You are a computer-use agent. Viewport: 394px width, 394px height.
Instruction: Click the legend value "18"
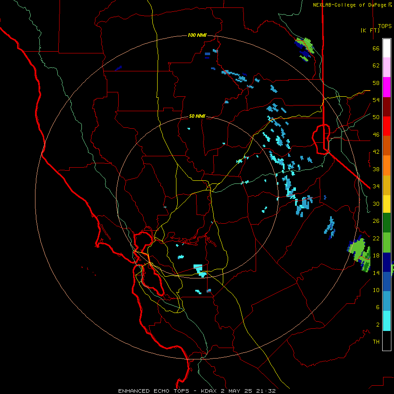[376, 256]
